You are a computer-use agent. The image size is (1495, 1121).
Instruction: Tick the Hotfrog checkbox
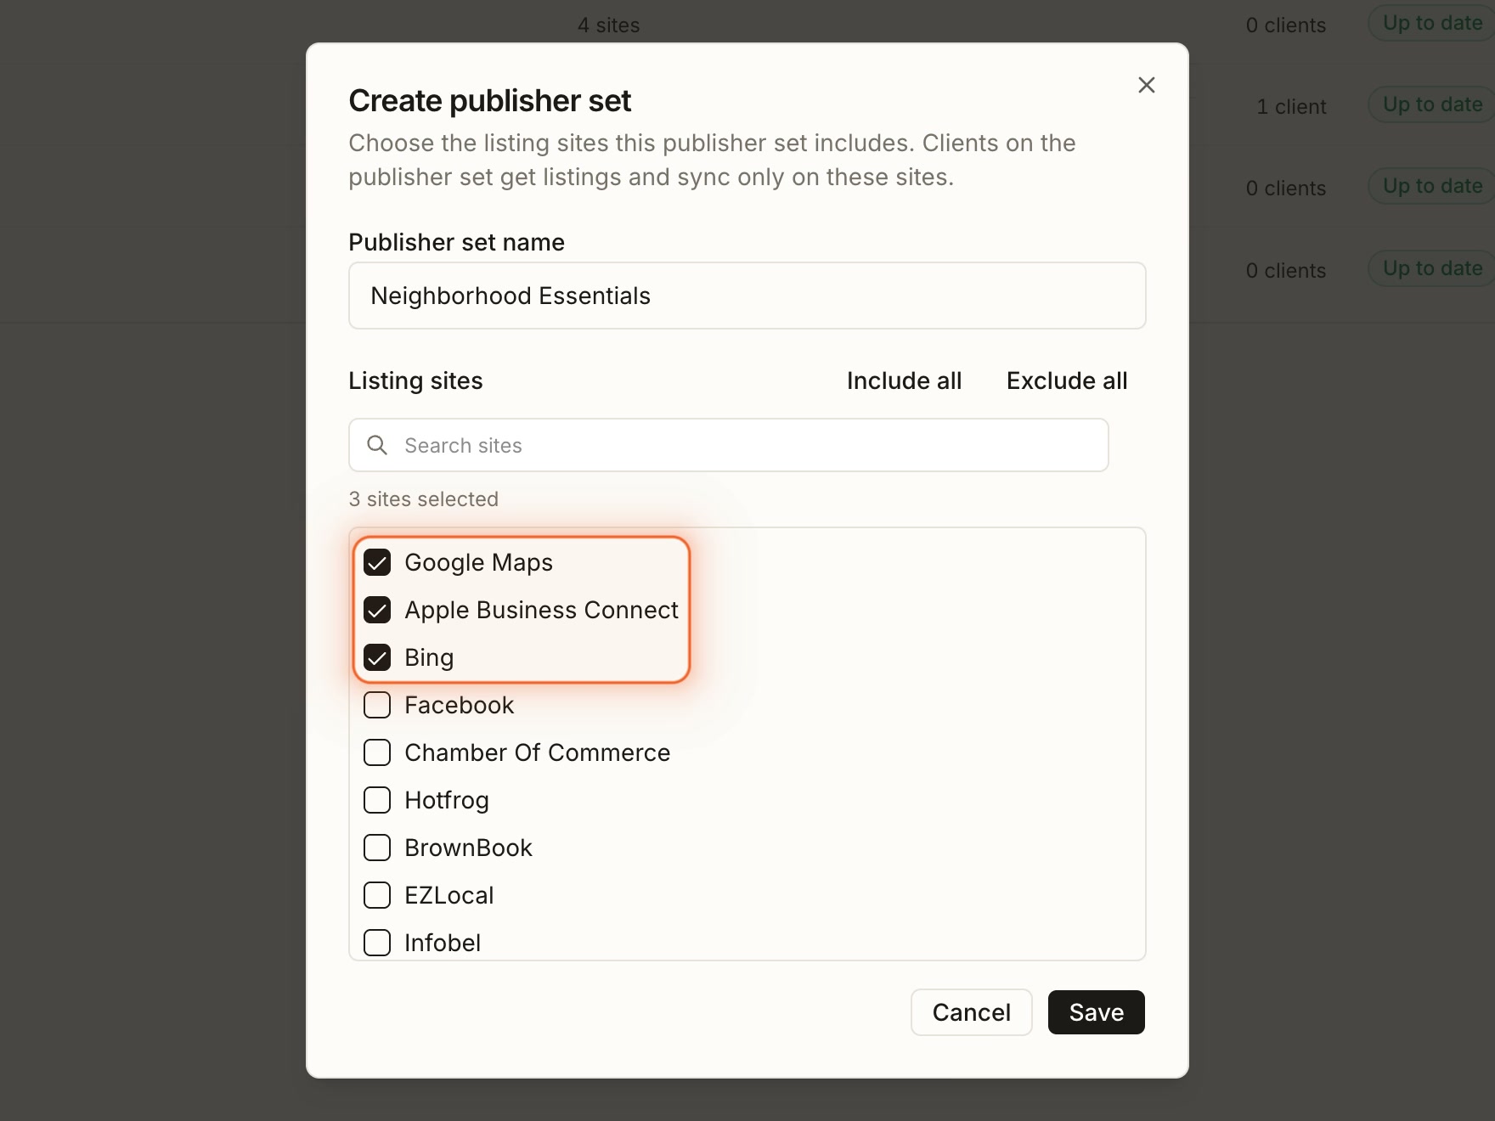(x=377, y=800)
